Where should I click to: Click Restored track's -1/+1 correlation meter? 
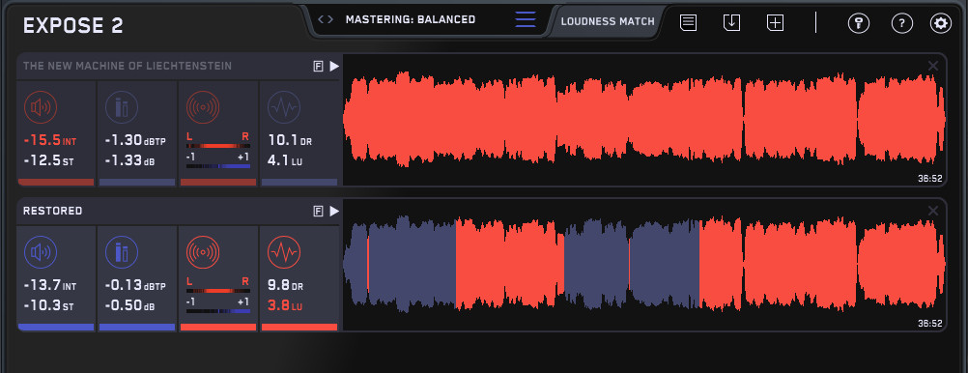tap(218, 310)
